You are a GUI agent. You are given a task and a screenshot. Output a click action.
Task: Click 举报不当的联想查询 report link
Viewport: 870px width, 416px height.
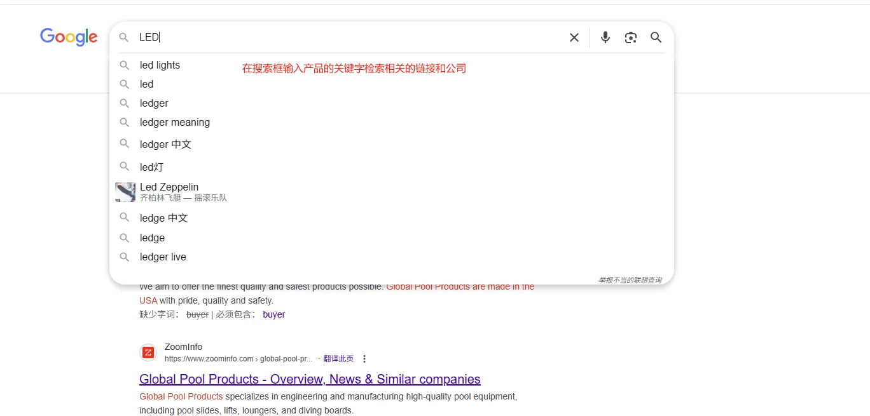tap(630, 280)
